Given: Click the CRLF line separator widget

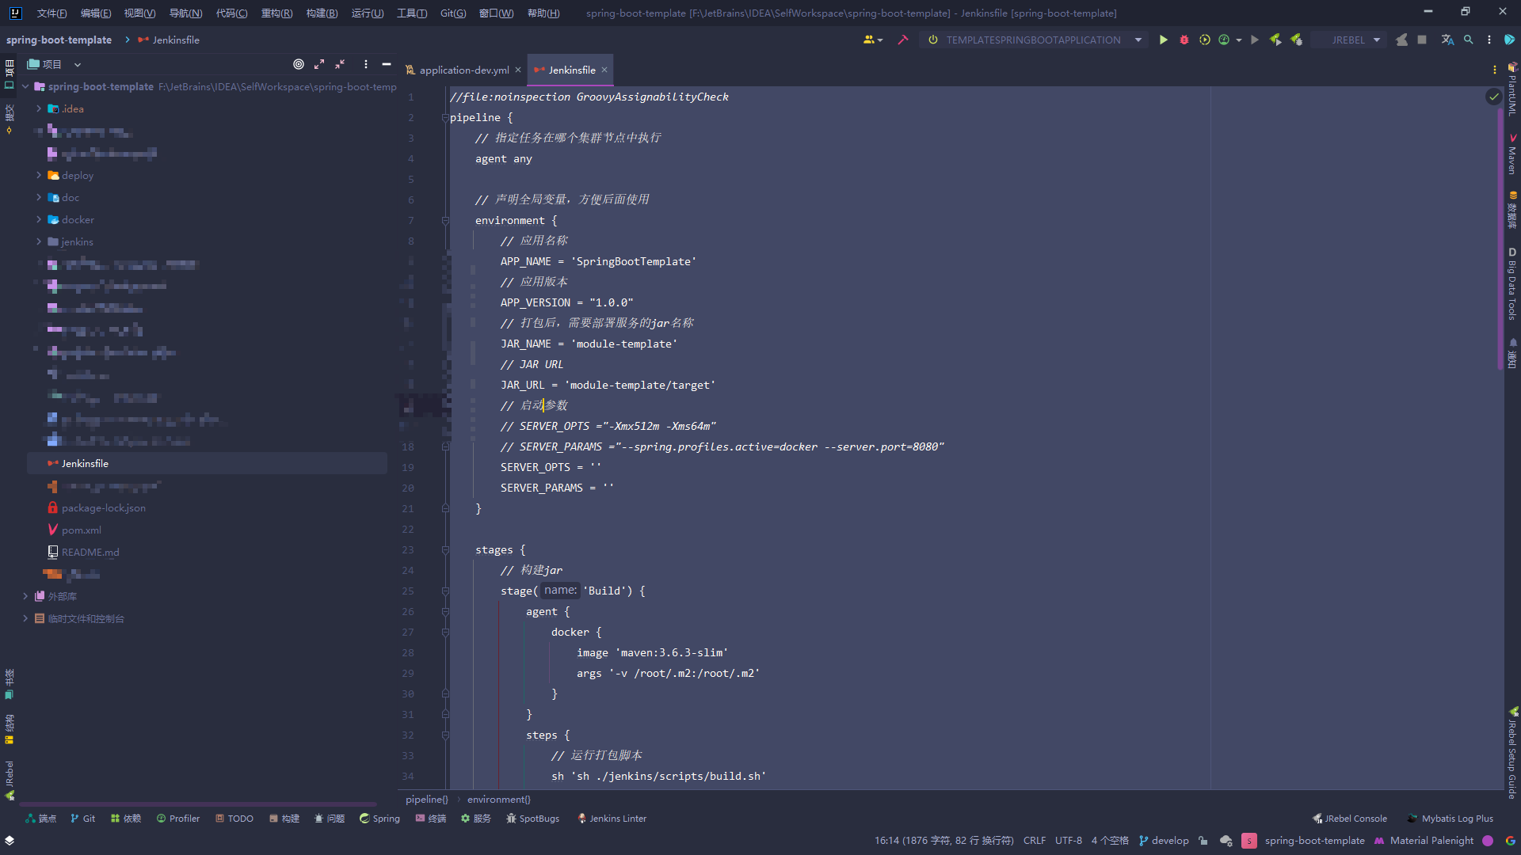Looking at the screenshot, I should coord(1034,841).
